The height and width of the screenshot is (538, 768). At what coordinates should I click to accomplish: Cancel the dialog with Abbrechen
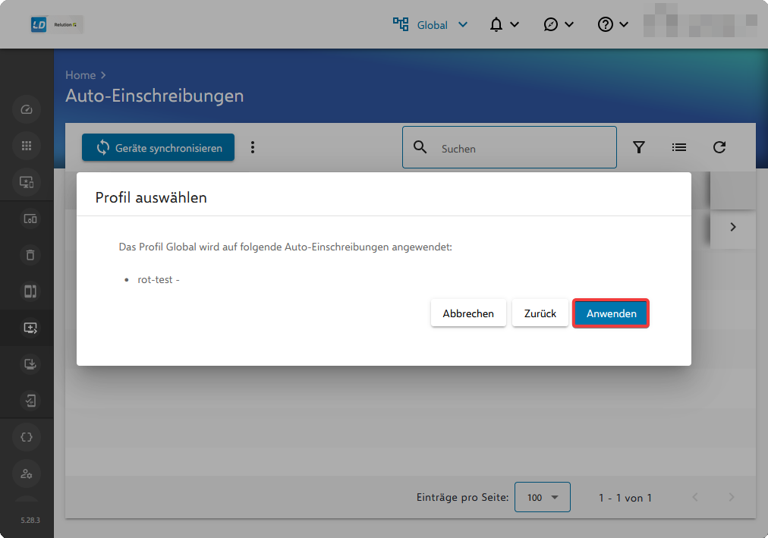(467, 313)
